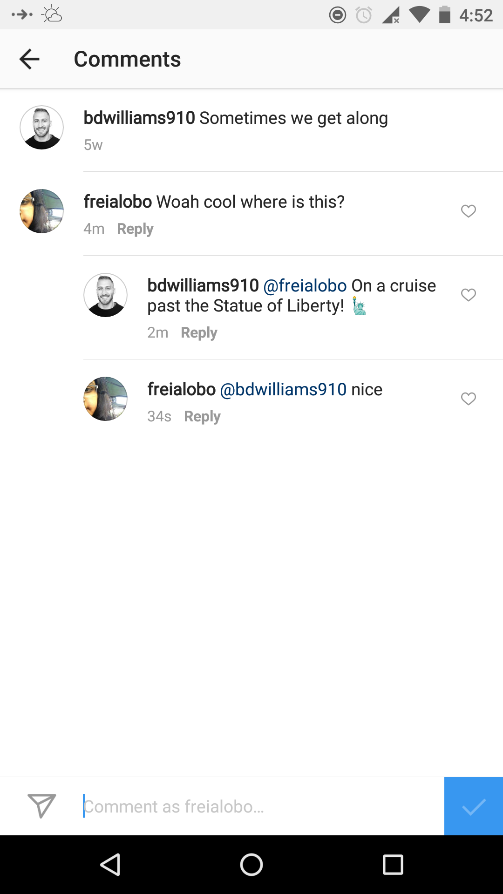Tap bdwilliams910's avatar next to cruise reply
The height and width of the screenshot is (894, 503).
click(x=105, y=295)
